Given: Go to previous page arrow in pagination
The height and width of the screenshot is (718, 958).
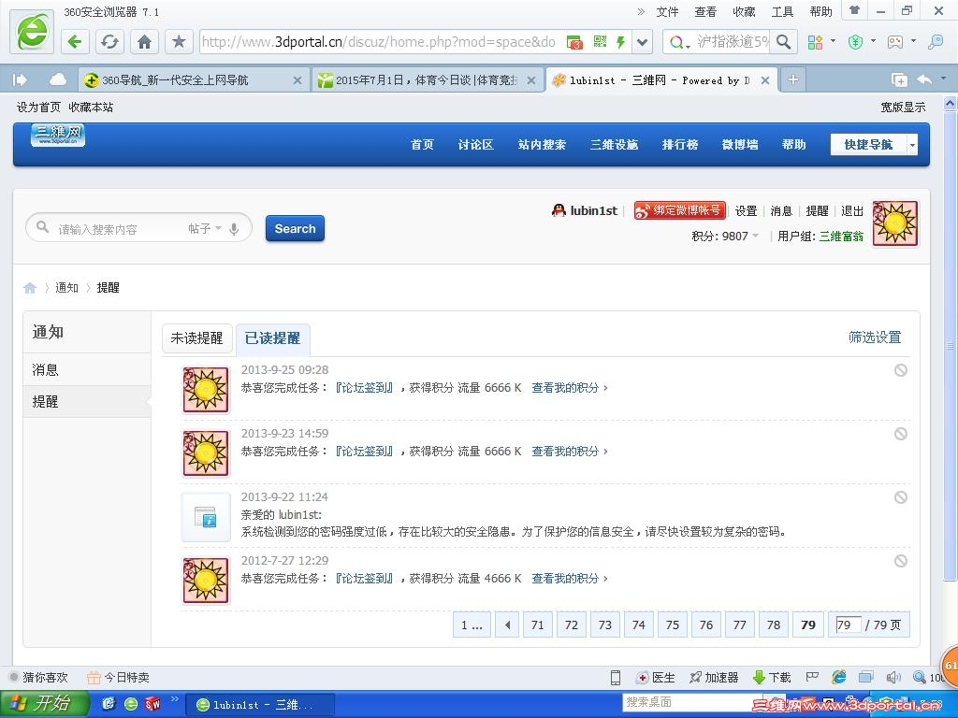Looking at the screenshot, I should point(507,625).
